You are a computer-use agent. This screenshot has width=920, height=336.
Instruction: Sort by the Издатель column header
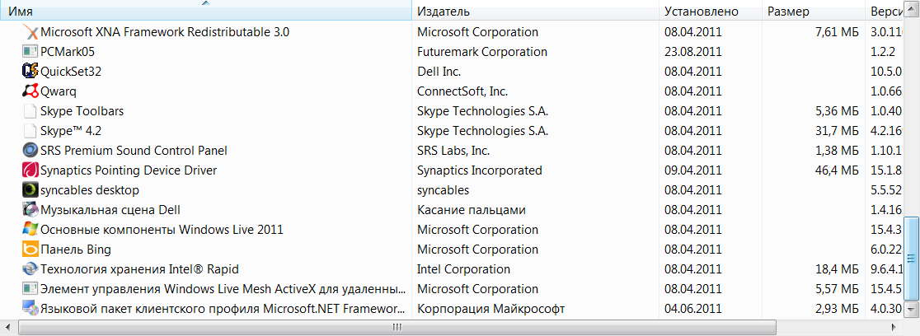(x=534, y=12)
